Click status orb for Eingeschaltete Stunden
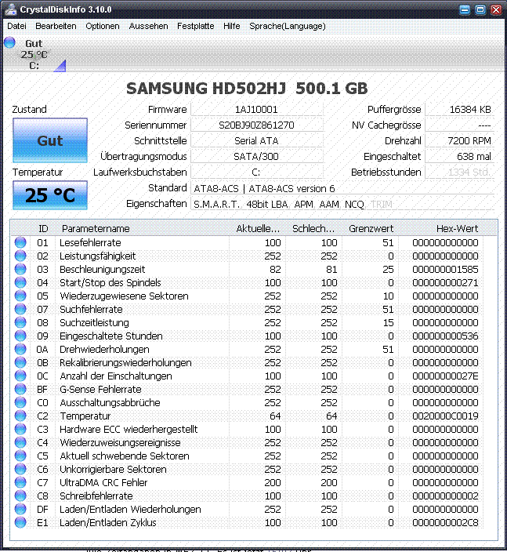This screenshot has height=552, width=507. [20, 336]
